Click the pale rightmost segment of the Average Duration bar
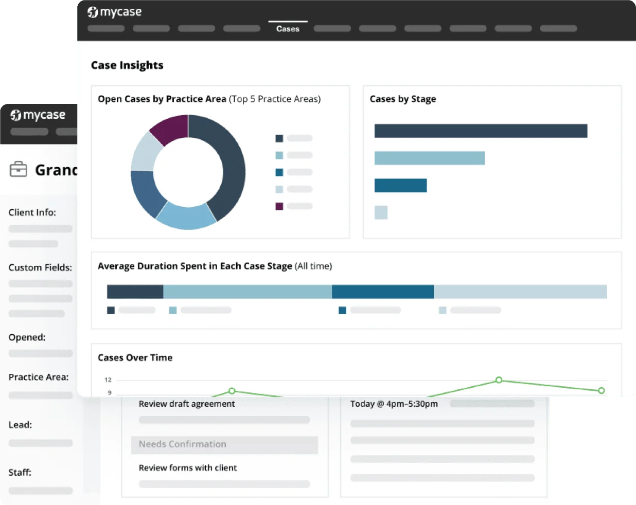 click(x=520, y=292)
